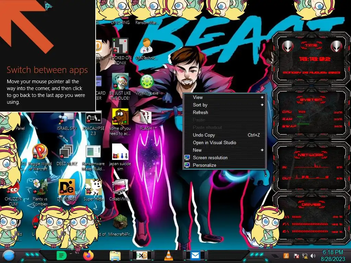
Task: Click the SYSTEM widget header
Action: pos(311,100)
